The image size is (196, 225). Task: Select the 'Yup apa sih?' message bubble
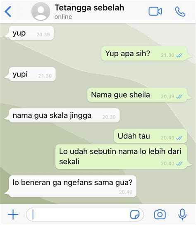145,54
